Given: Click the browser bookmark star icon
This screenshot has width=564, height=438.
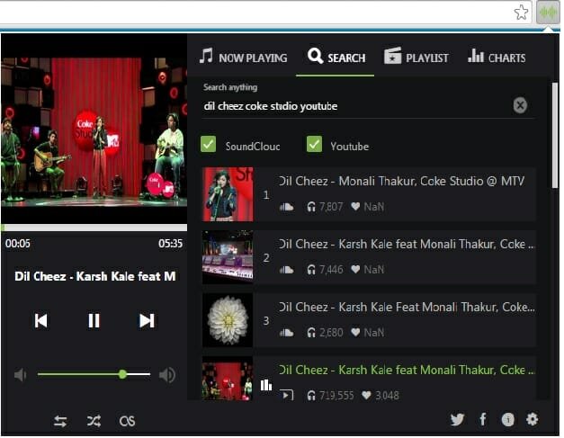Looking at the screenshot, I should point(521,13).
